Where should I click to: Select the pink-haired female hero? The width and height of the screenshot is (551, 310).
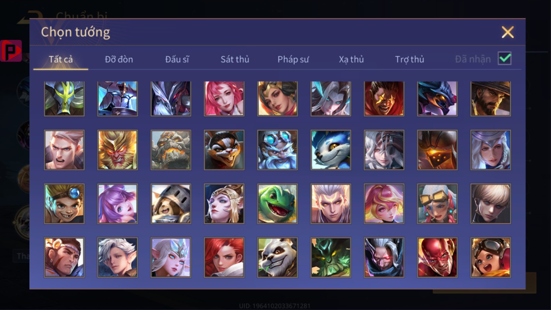(x=224, y=99)
